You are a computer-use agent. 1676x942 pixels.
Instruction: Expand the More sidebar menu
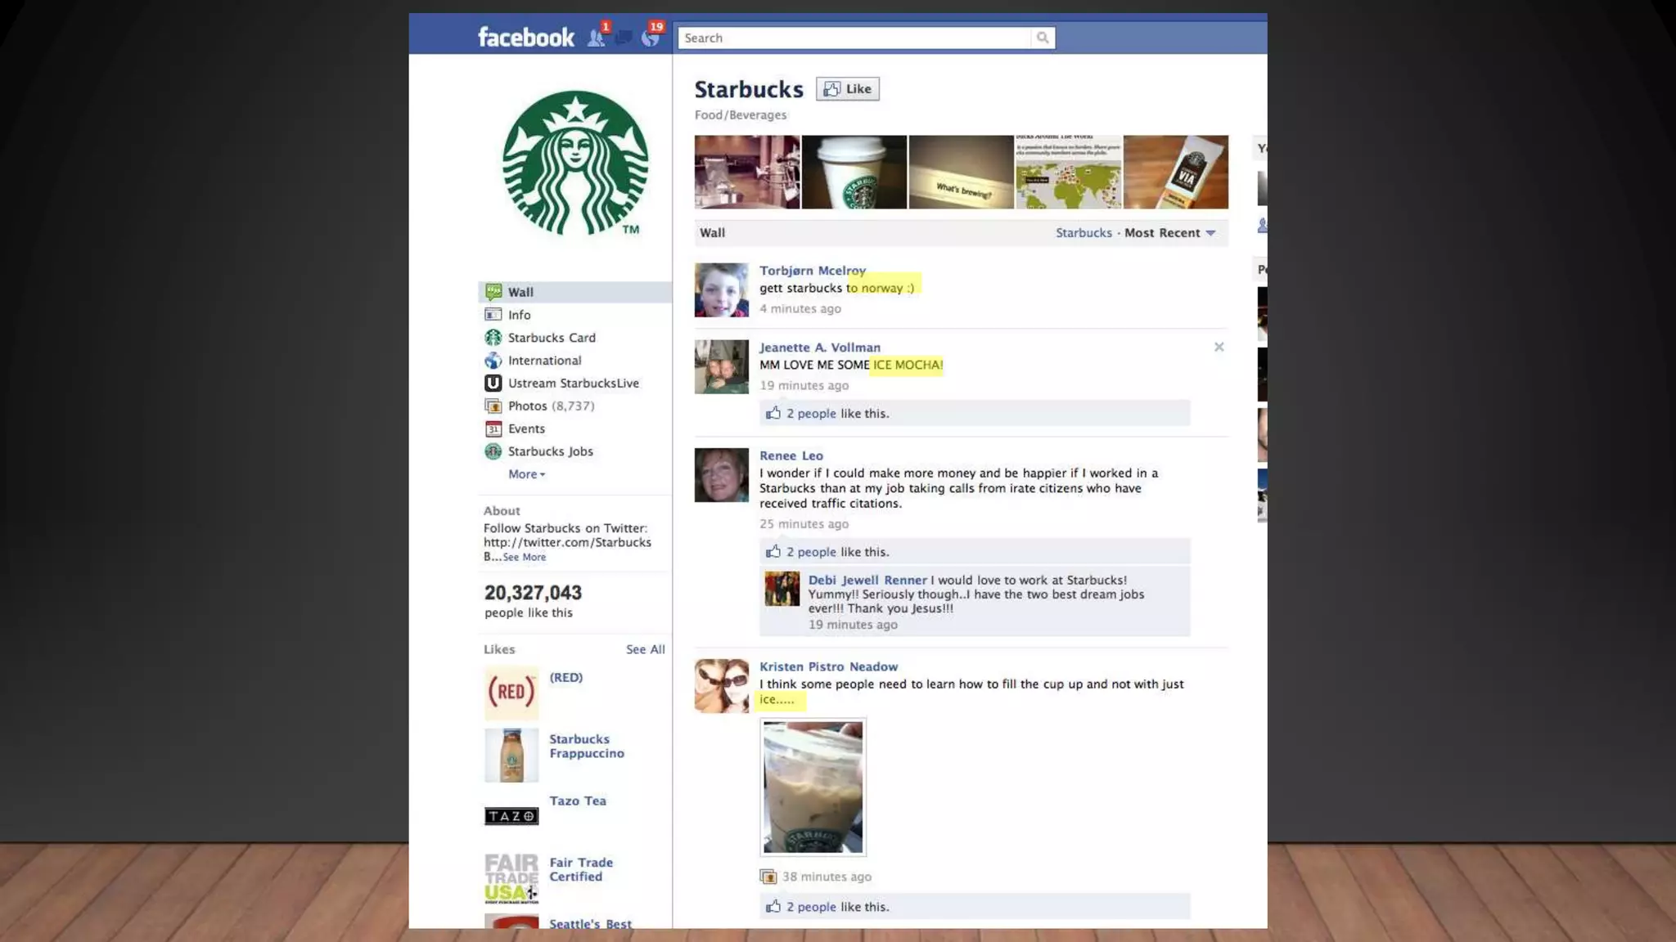tap(525, 474)
